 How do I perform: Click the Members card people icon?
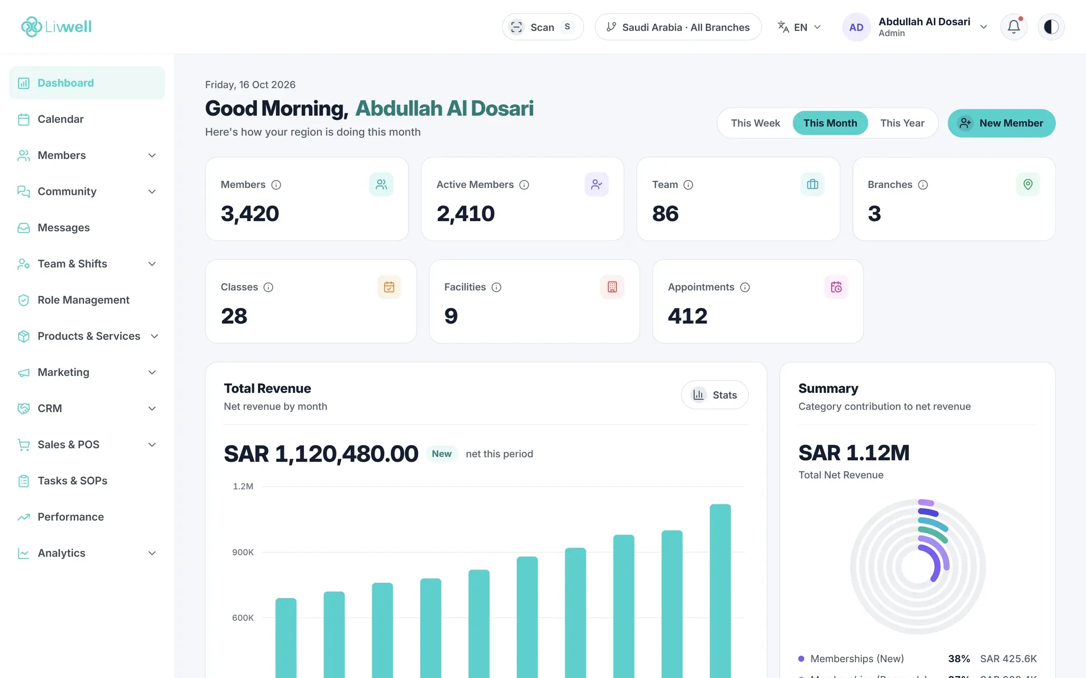(x=381, y=184)
